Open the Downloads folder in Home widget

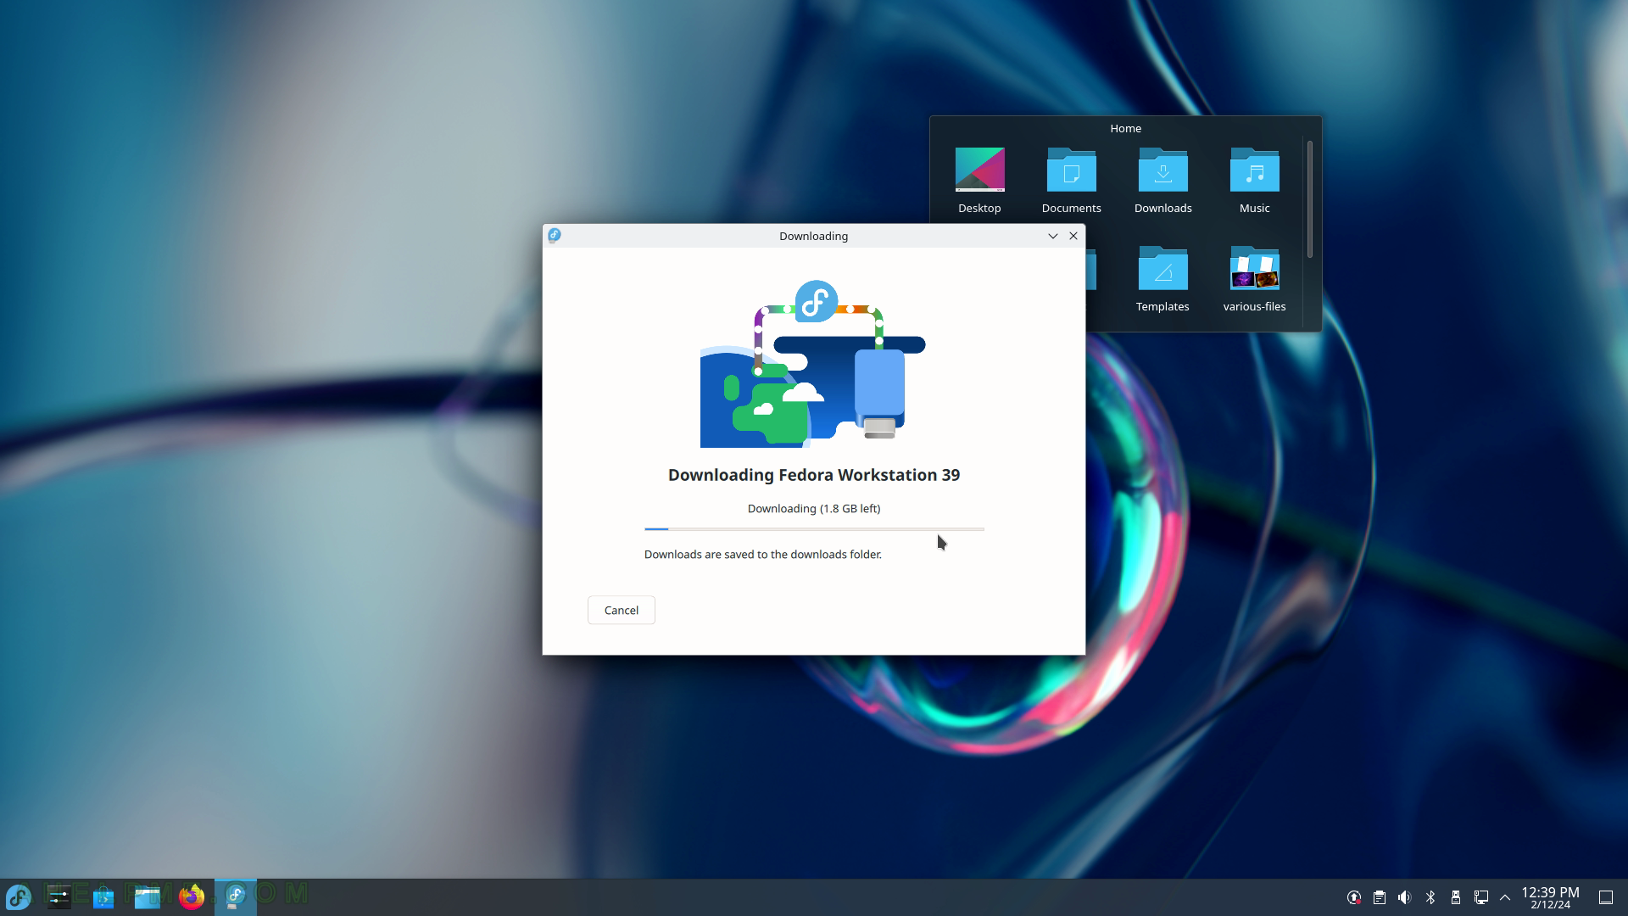point(1162,181)
